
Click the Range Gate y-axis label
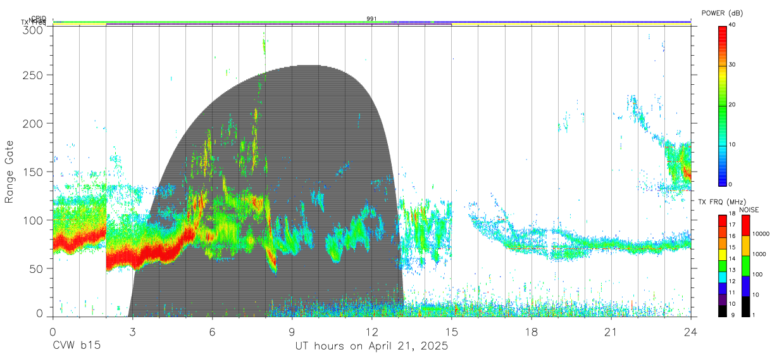9,172
